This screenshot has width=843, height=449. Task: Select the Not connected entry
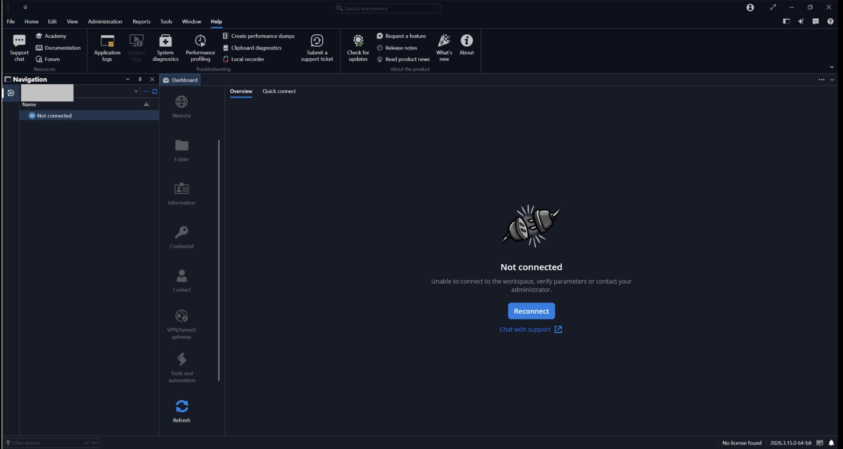click(x=89, y=116)
